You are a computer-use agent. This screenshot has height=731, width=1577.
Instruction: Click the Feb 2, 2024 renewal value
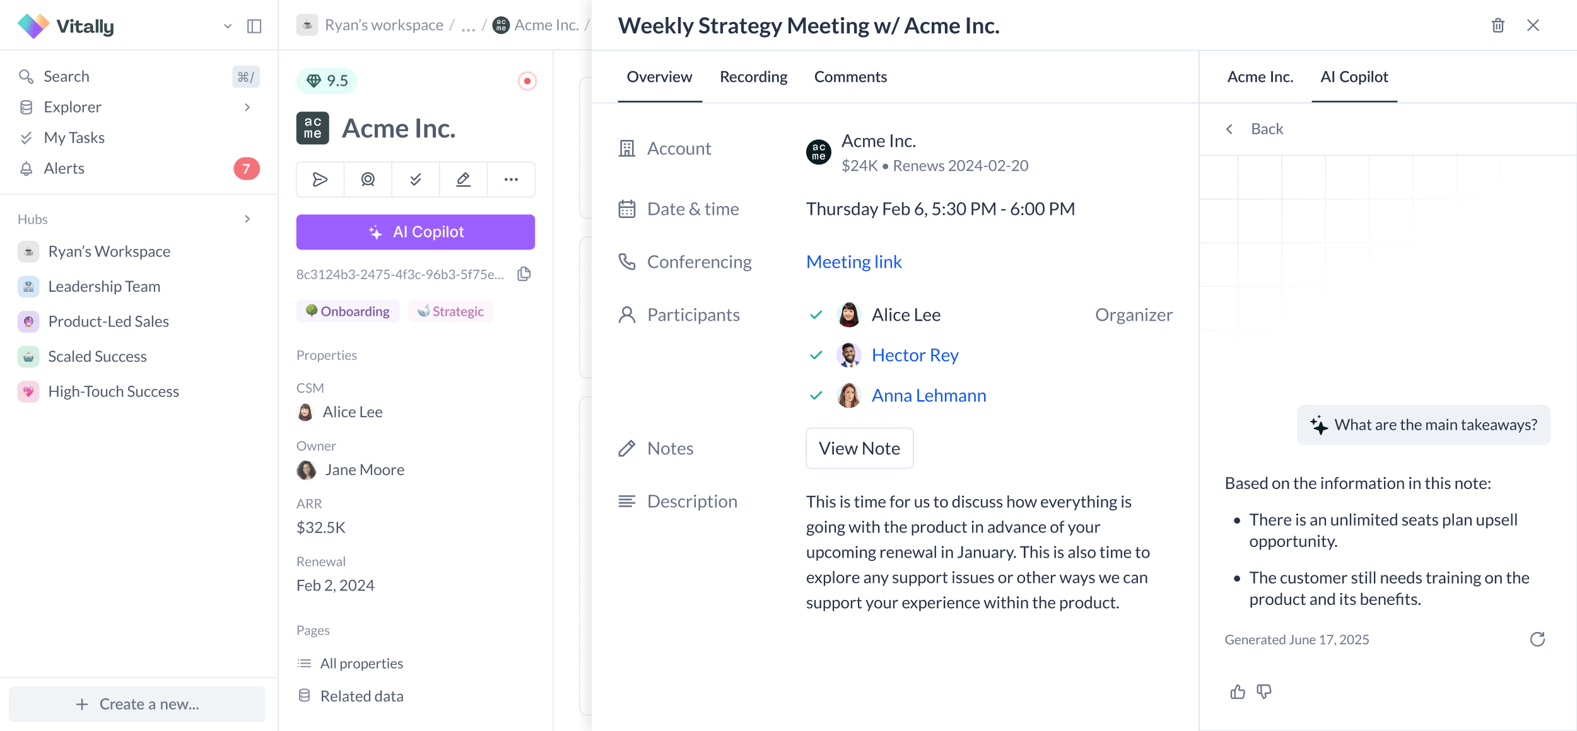[x=336, y=585]
